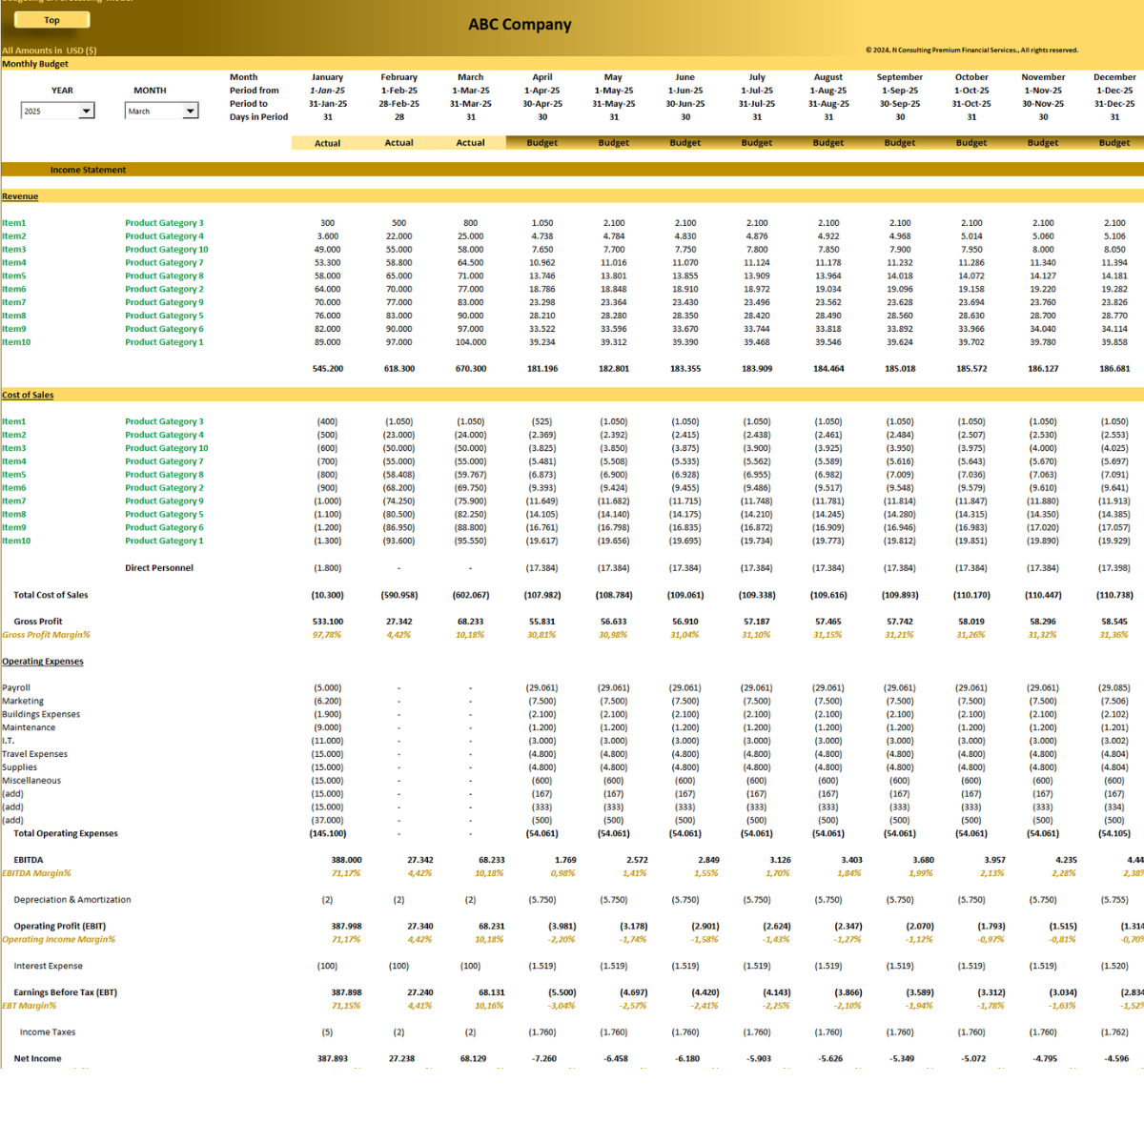Click the Miscellaneous row label
The width and height of the screenshot is (1144, 1144).
pyautogui.click(x=31, y=781)
